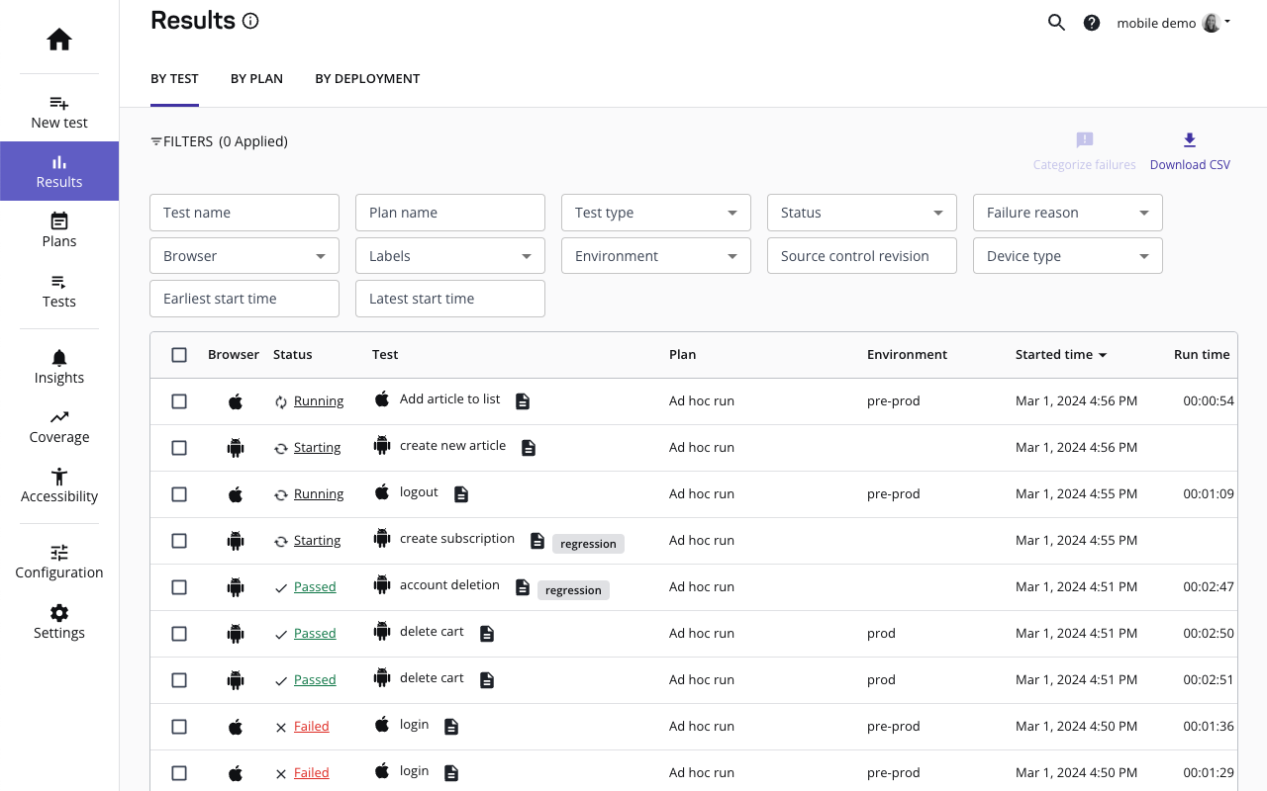Screen dimensions: 1267x791
Task: Click Apple browser icon in logout row
Action: [236, 494]
